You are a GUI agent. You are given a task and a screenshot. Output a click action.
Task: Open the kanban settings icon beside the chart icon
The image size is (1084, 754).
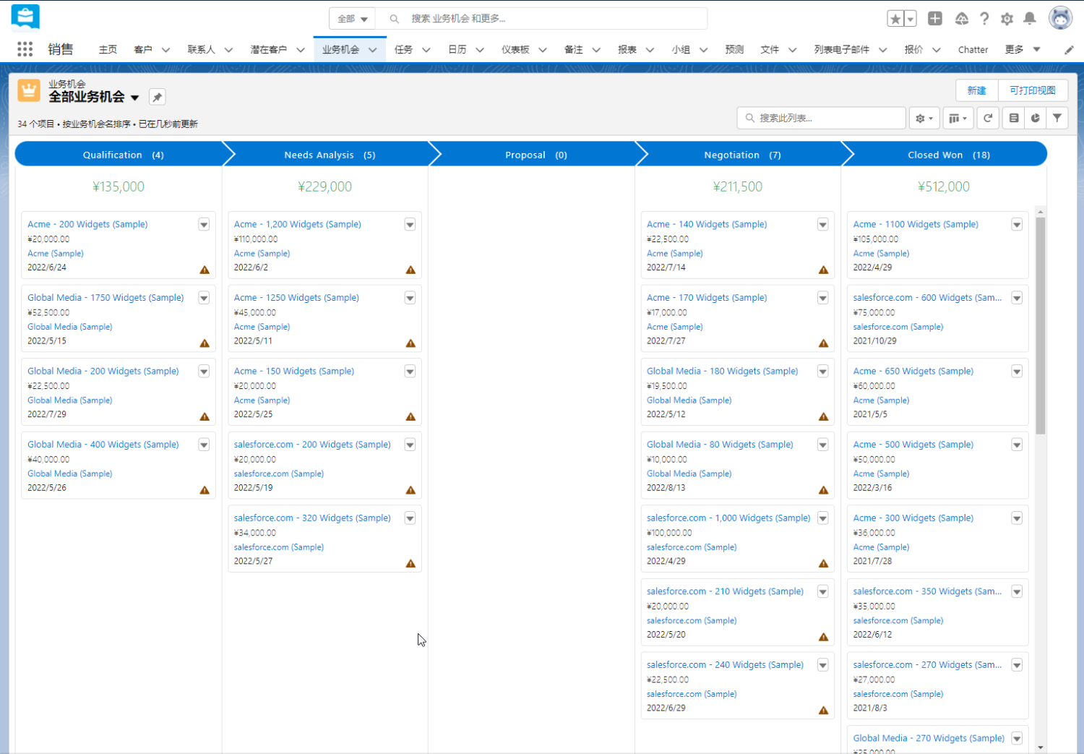coord(1014,118)
